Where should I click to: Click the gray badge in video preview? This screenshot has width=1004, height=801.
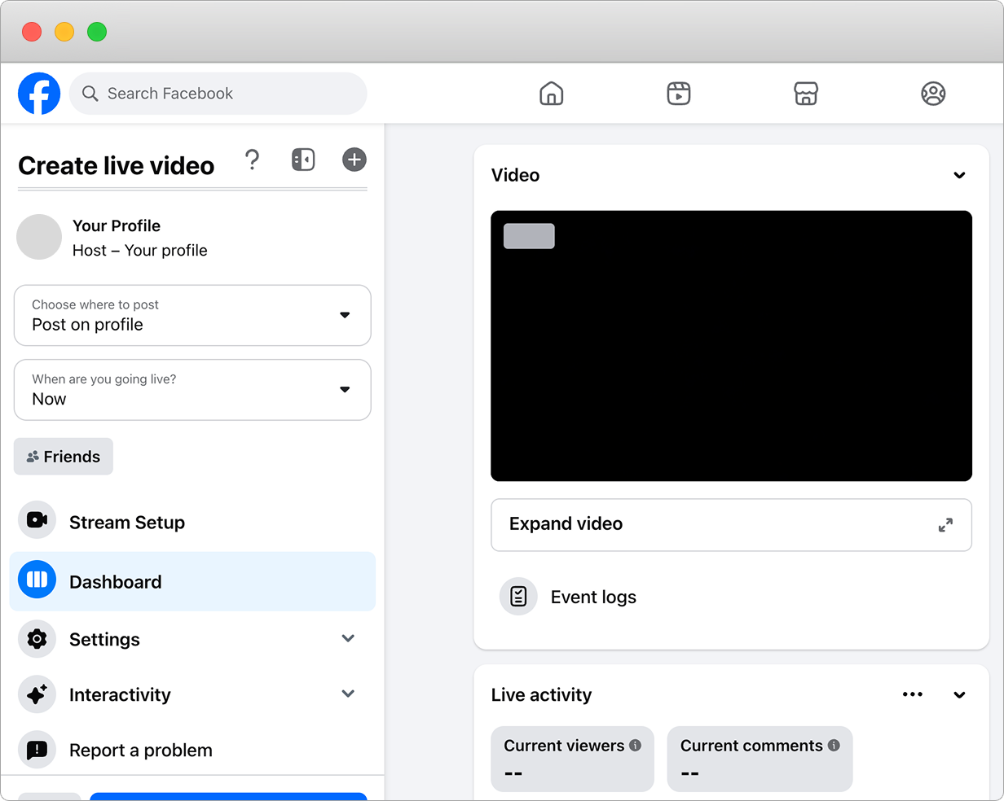(x=529, y=236)
